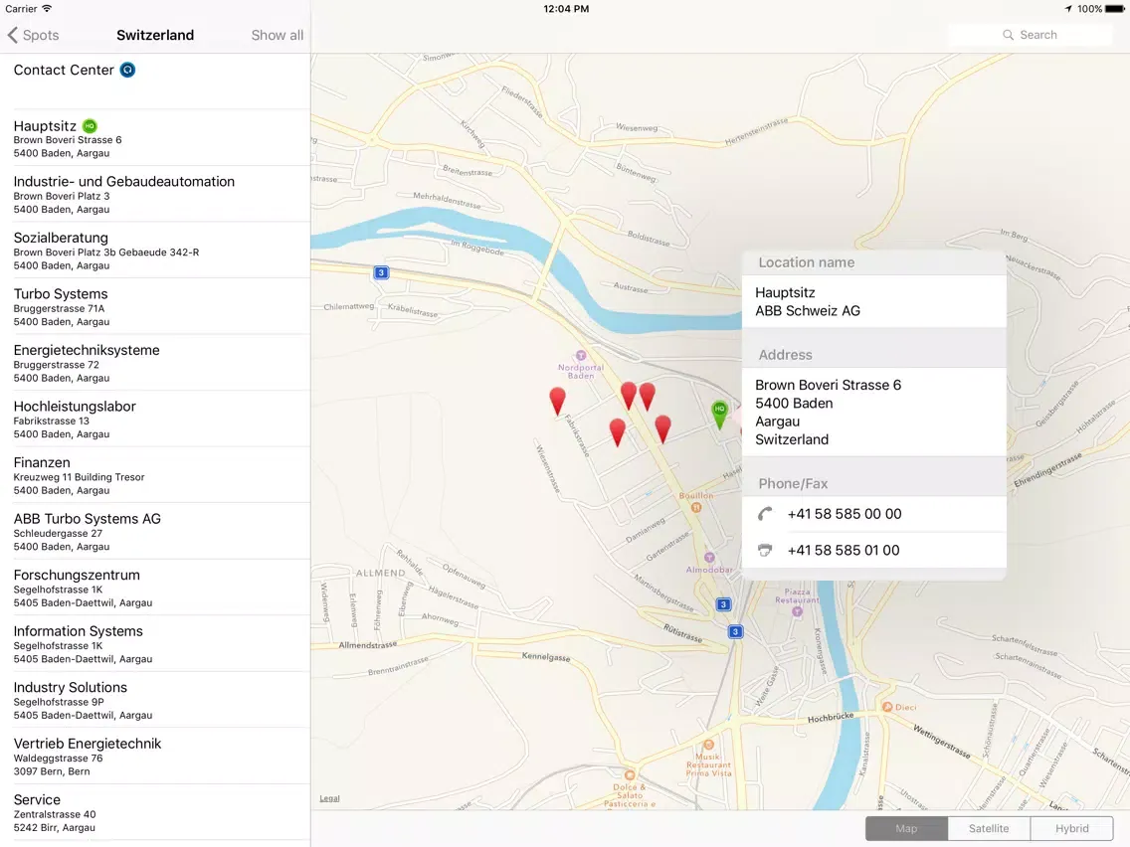Click green HQ badge beside Hauptsitz in list
The image size is (1130, 847).
point(90,126)
